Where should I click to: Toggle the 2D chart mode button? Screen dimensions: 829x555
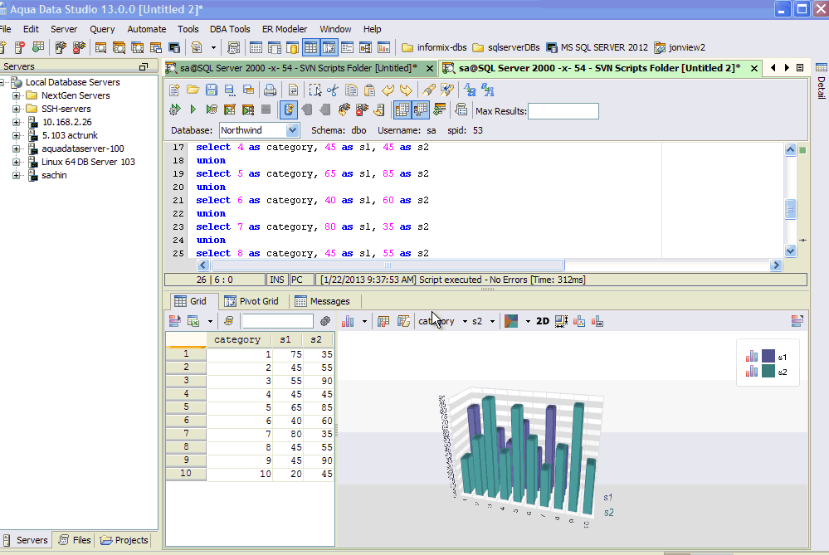(543, 321)
